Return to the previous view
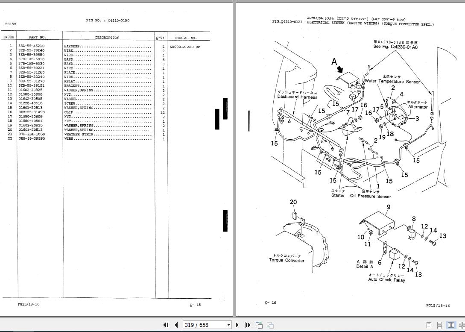465x332 pixels. (x=259, y=325)
